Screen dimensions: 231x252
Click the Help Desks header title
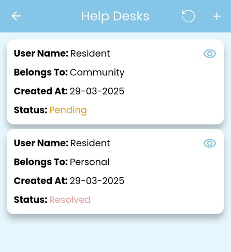(x=115, y=16)
